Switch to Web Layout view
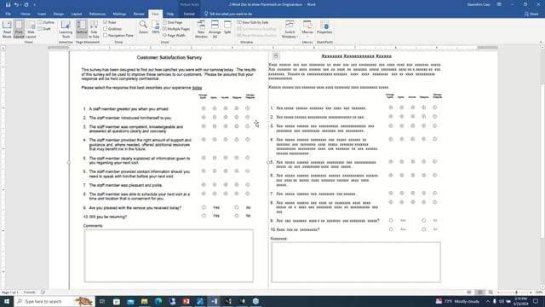This screenshot has height=307, width=545. pos(31,29)
